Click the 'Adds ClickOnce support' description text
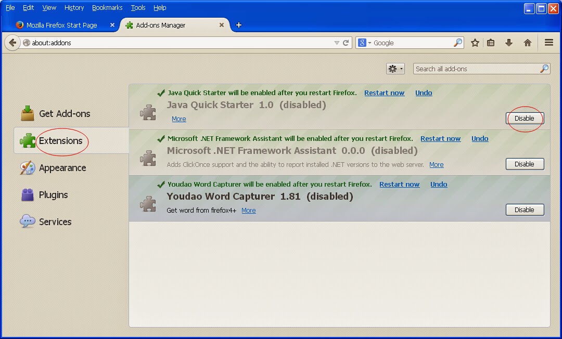 click(x=296, y=165)
